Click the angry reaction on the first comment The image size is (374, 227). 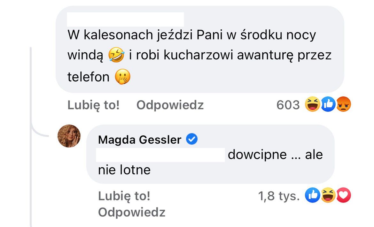[x=343, y=105]
